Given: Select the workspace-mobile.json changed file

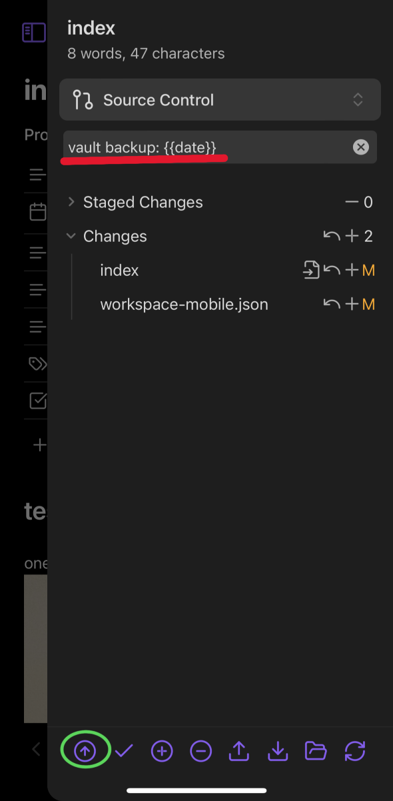Looking at the screenshot, I should (x=184, y=305).
